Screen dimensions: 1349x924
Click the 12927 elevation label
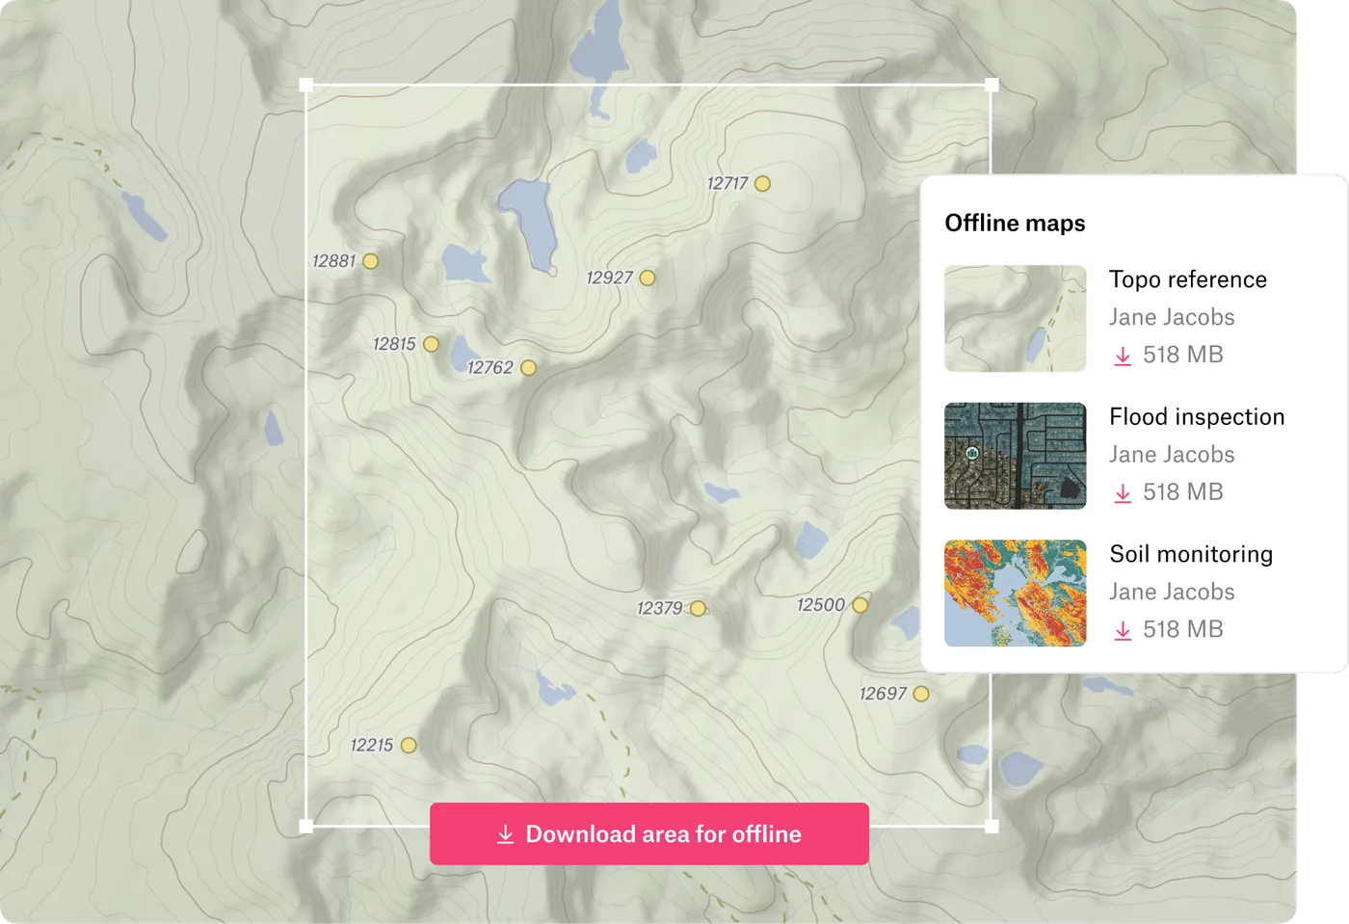(x=610, y=277)
